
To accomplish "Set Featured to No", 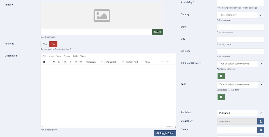I will [x=53, y=44].
